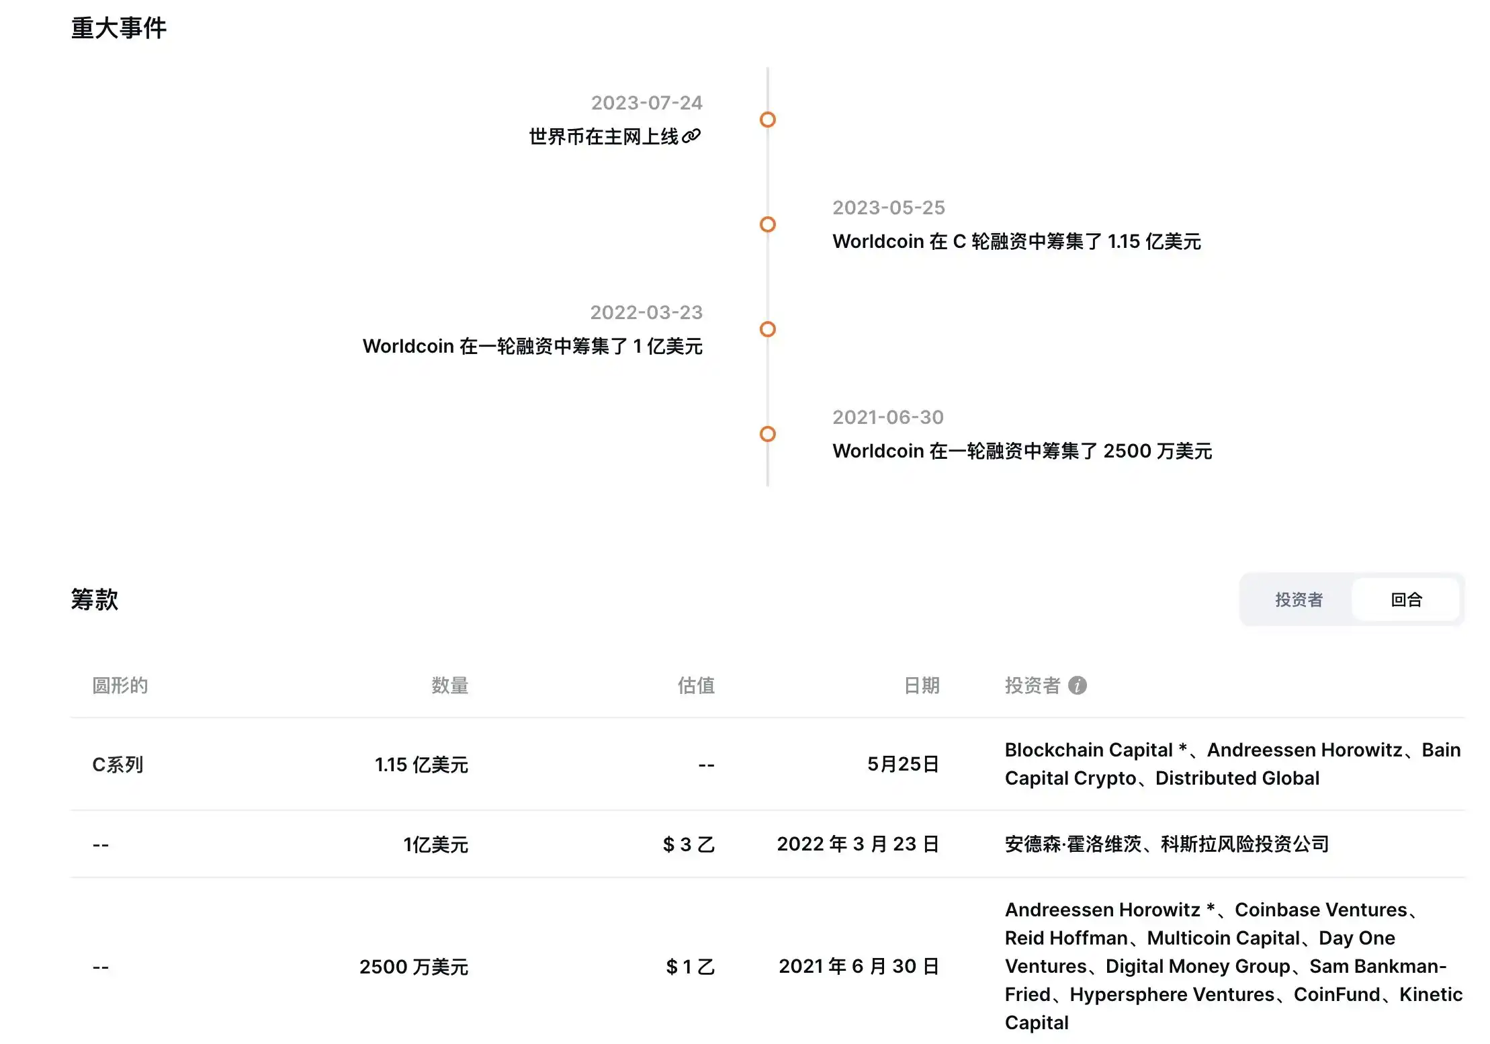Click the -- round cell in 2500 万美元 row
Viewport: 1490px width, 1044px height.
(101, 967)
